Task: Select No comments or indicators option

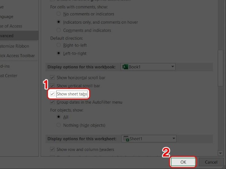Action: 58,14
